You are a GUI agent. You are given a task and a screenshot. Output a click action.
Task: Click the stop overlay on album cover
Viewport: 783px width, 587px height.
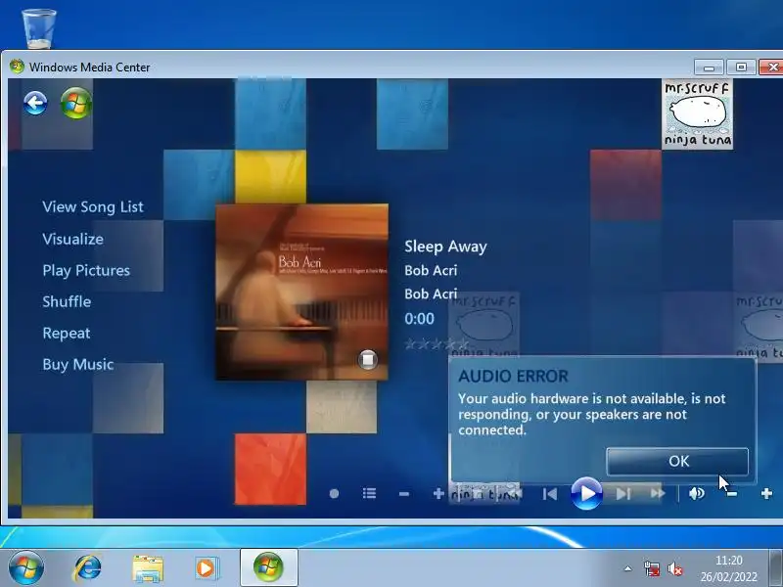pos(368,359)
